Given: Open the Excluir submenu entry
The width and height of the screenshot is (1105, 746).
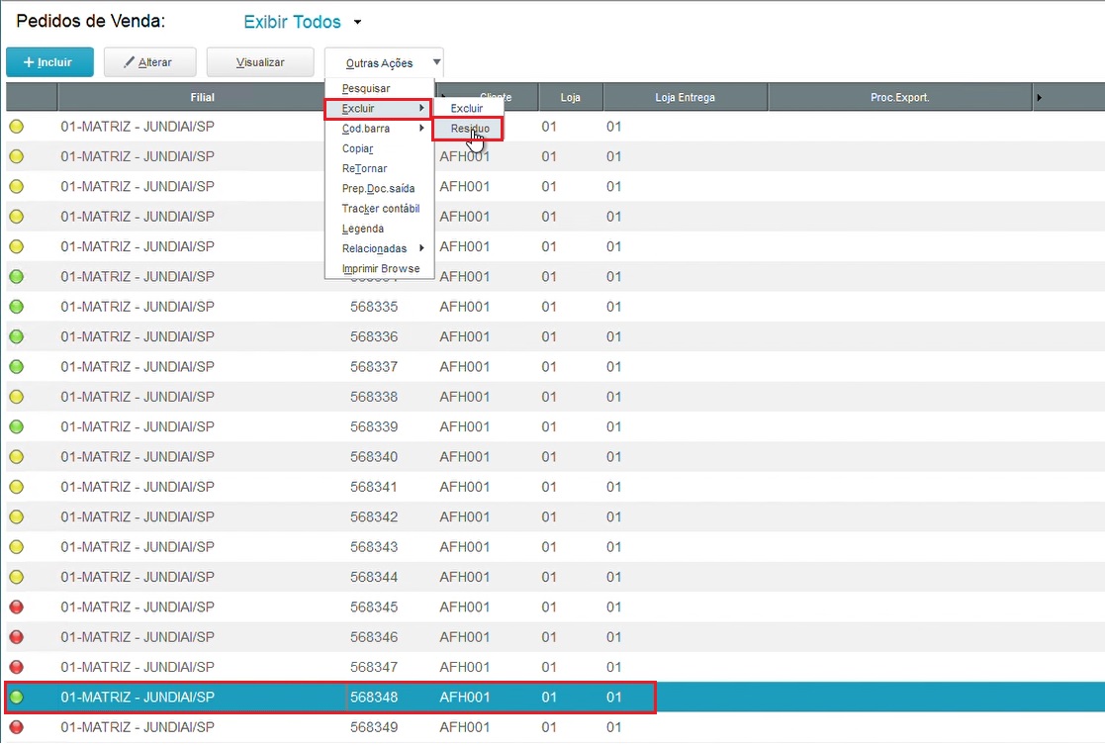Looking at the screenshot, I should 378,109.
